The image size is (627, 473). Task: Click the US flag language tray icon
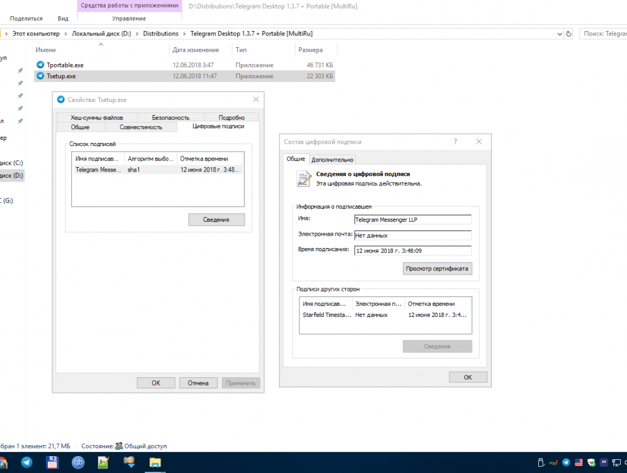(x=579, y=462)
